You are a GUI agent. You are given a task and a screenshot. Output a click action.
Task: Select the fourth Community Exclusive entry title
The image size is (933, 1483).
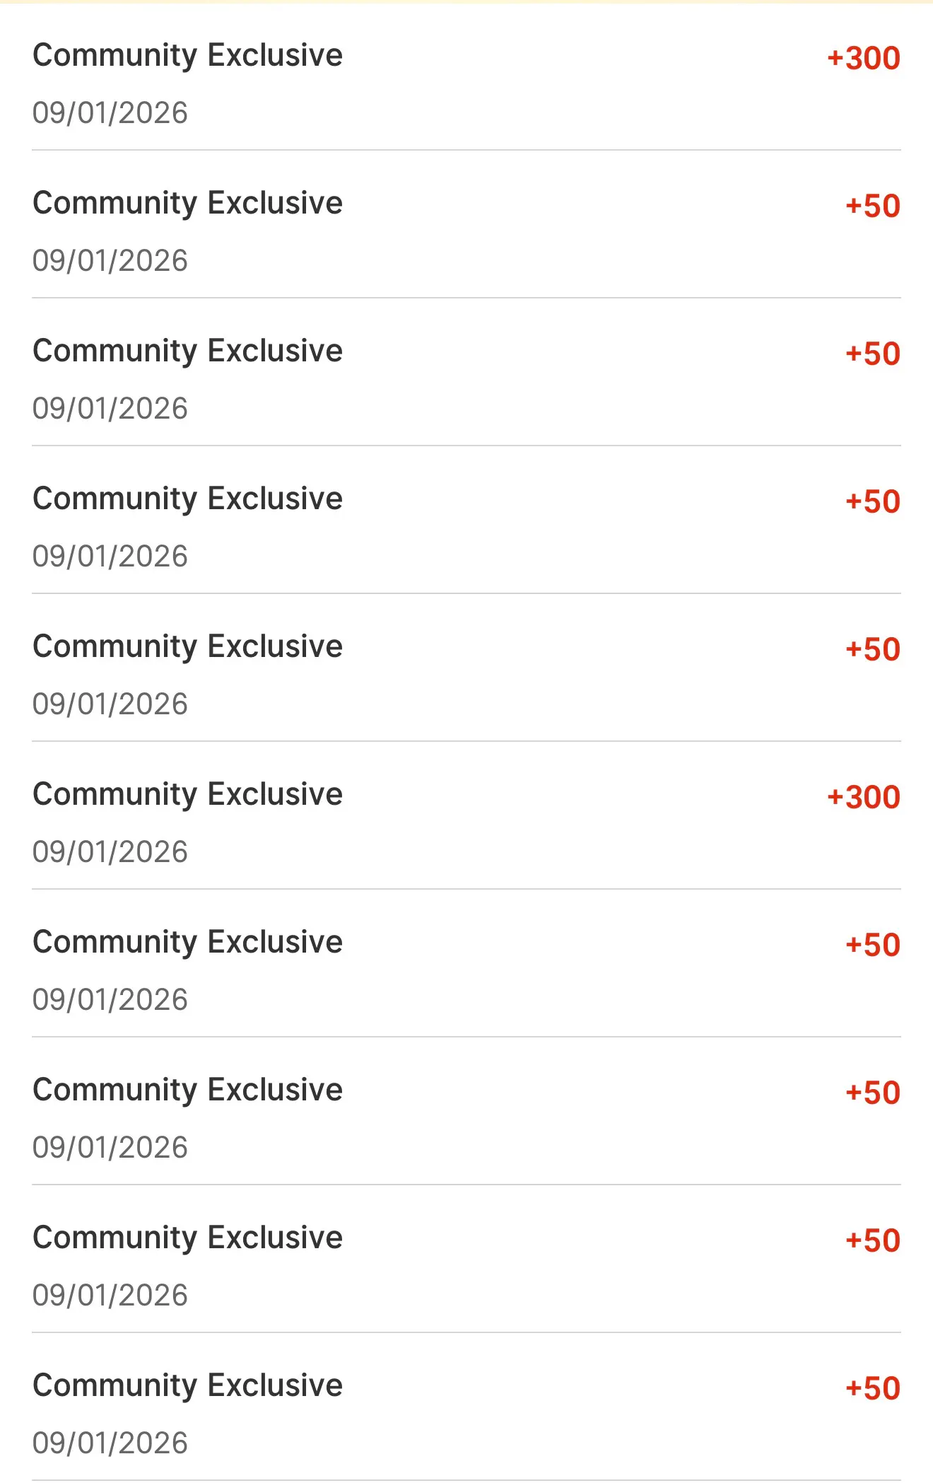pyautogui.click(x=187, y=499)
